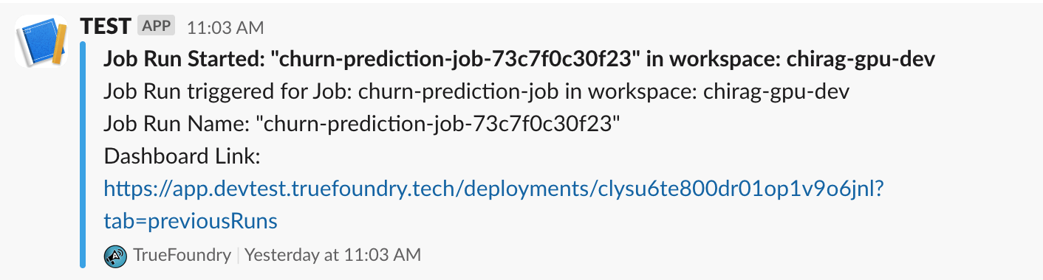This screenshot has height=280, width=1043.
Task: Click the blue attachment border bar
Action: (83, 155)
